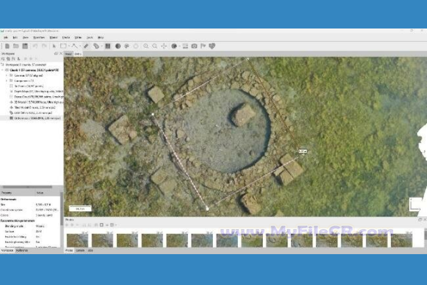Click the New document icon in toolbar
The width and height of the screenshot is (427, 285).
[7, 46]
